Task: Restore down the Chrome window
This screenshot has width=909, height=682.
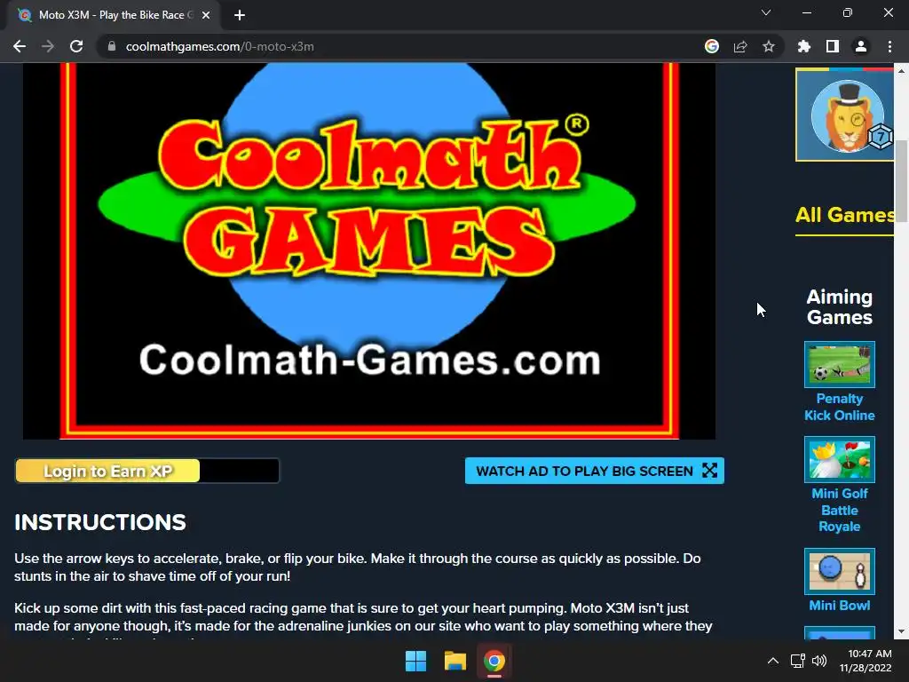Action: [848, 12]
